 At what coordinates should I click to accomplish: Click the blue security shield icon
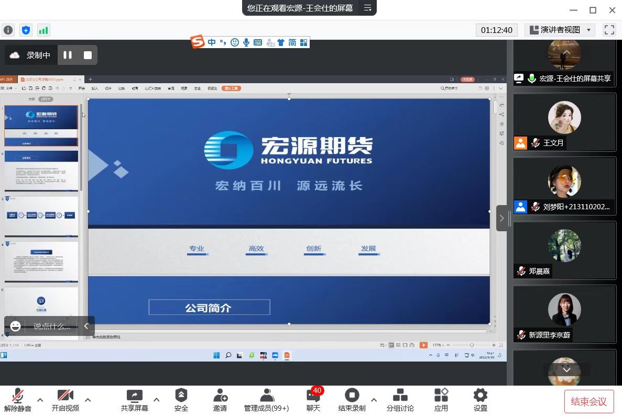26,30
